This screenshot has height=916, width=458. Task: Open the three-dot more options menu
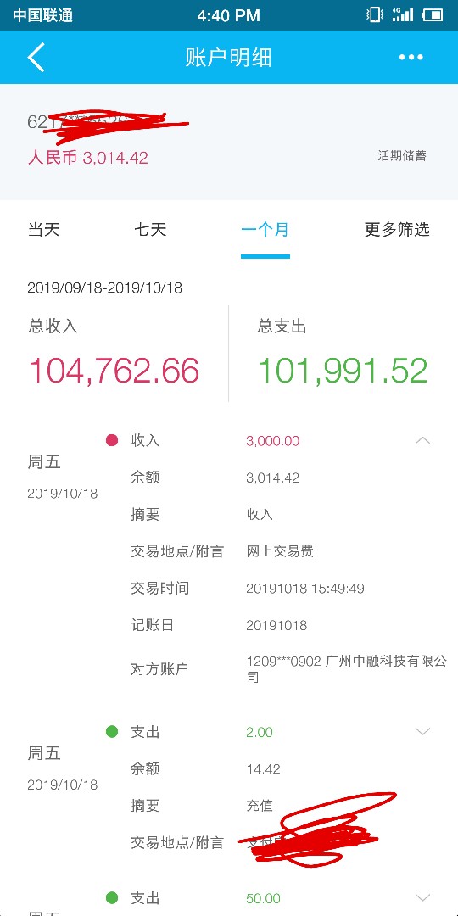(411, 57)
